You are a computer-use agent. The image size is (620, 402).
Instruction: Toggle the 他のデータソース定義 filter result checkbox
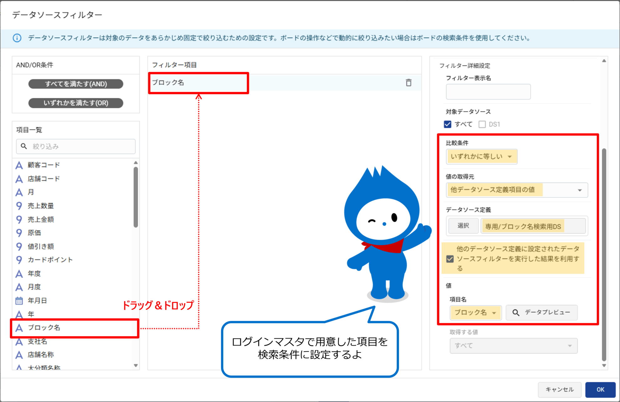point(450,259)
